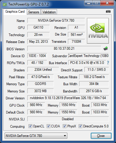Image resolution: width=116 pixels, height=143 pixels.
Task: Click the Default Clock row Boost 1033 MHz field
Action: 100,112
